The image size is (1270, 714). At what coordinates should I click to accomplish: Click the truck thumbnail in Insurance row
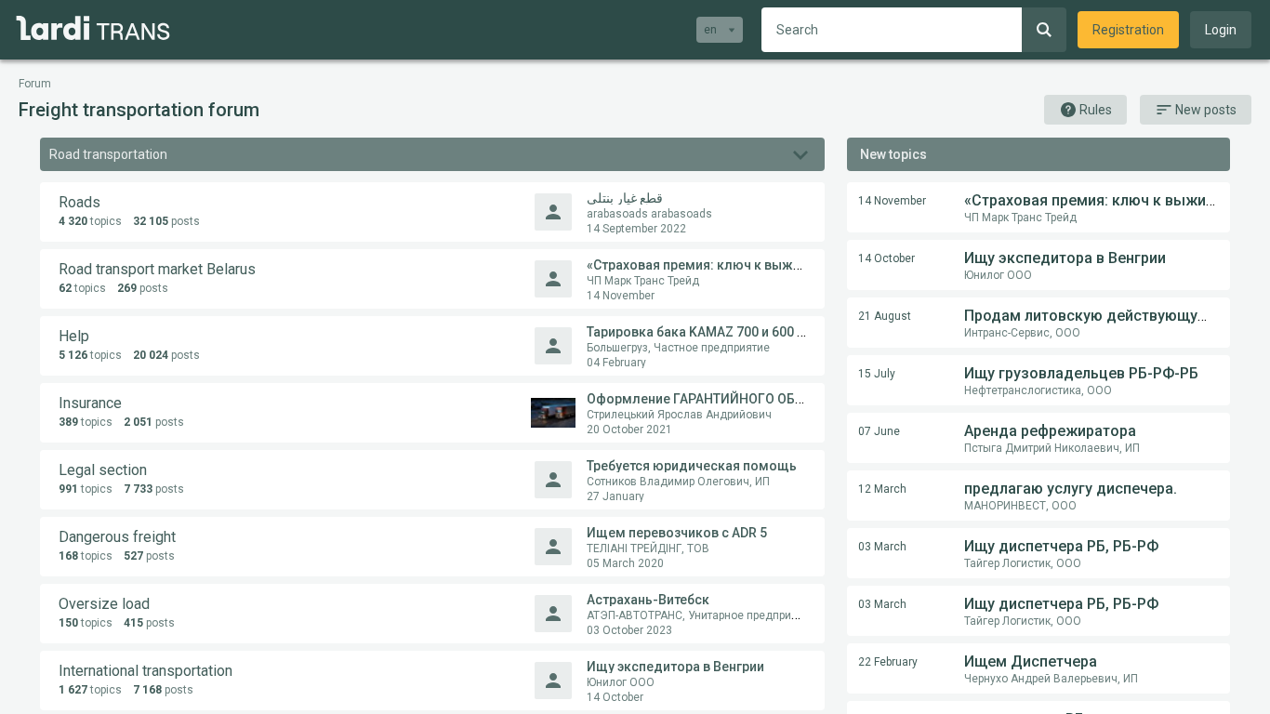point(553,413)
